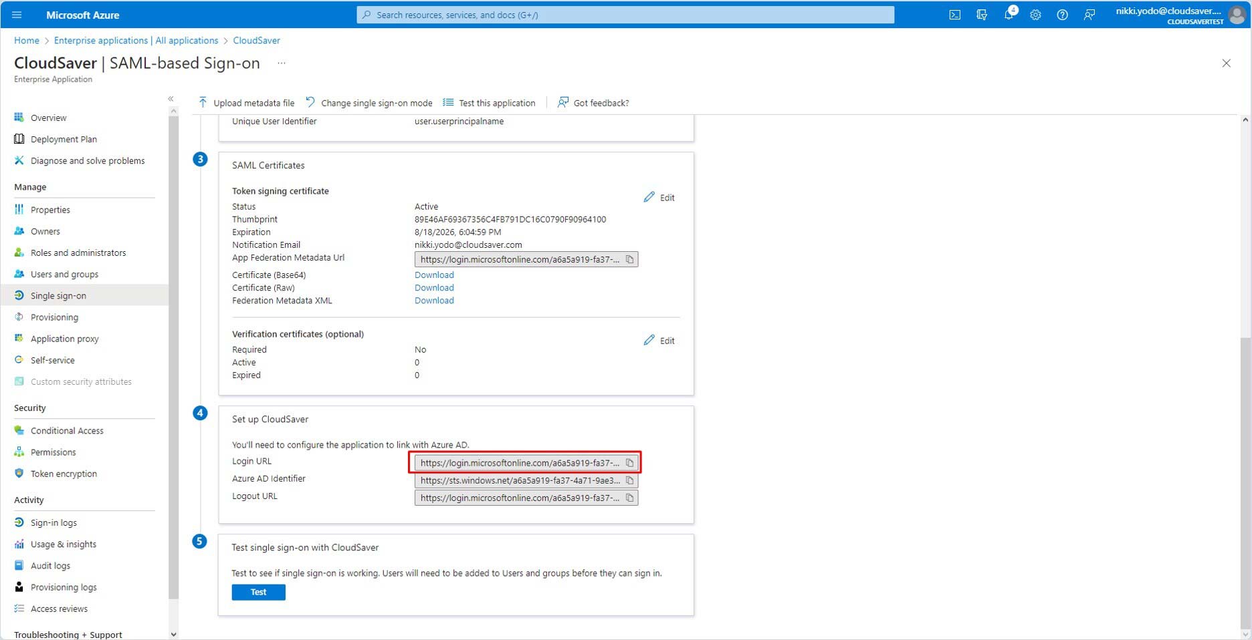Download the Certificate (Base64)
The height and width of the screenshot is (640, 1252).
434,275
